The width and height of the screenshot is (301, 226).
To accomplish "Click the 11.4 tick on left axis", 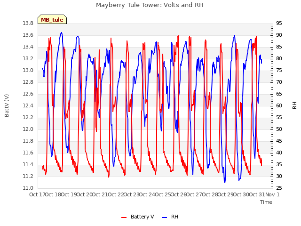I will point(28,164).
